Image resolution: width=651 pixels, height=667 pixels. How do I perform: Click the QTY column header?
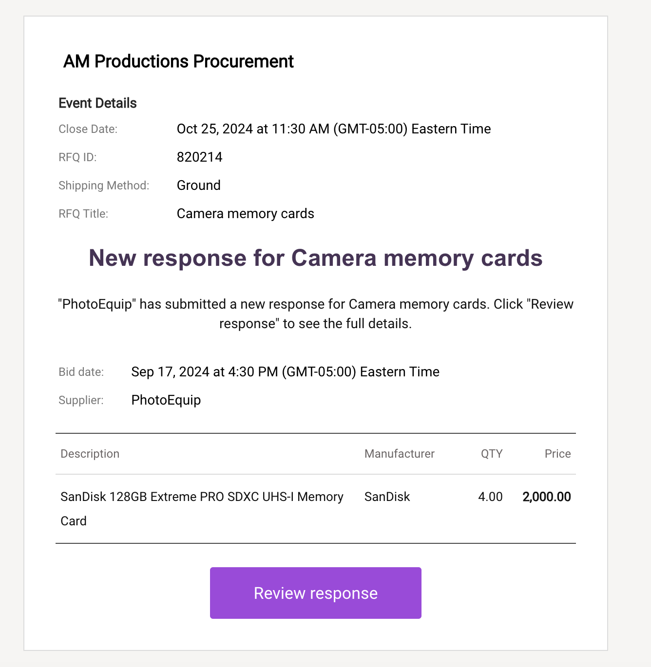[491, 453]
